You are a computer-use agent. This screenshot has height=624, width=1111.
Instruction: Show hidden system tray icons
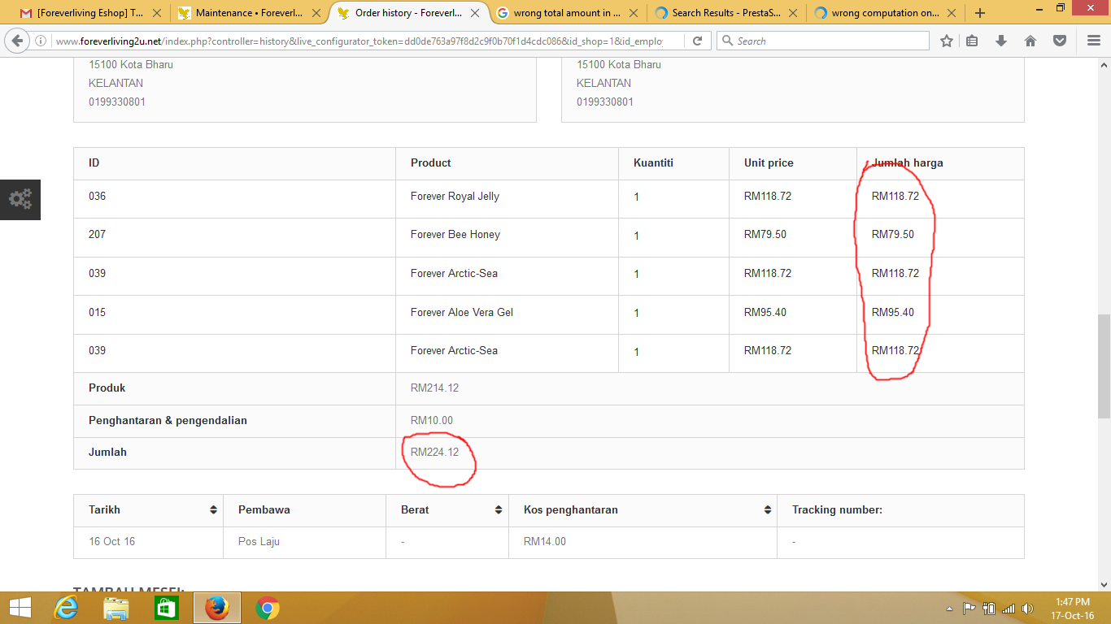(949, 609)
